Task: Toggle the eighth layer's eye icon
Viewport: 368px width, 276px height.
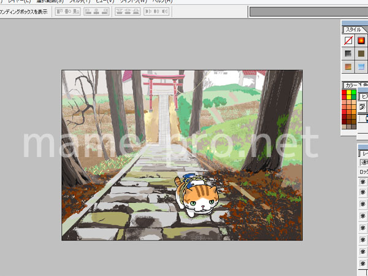Action: (363, 263)
